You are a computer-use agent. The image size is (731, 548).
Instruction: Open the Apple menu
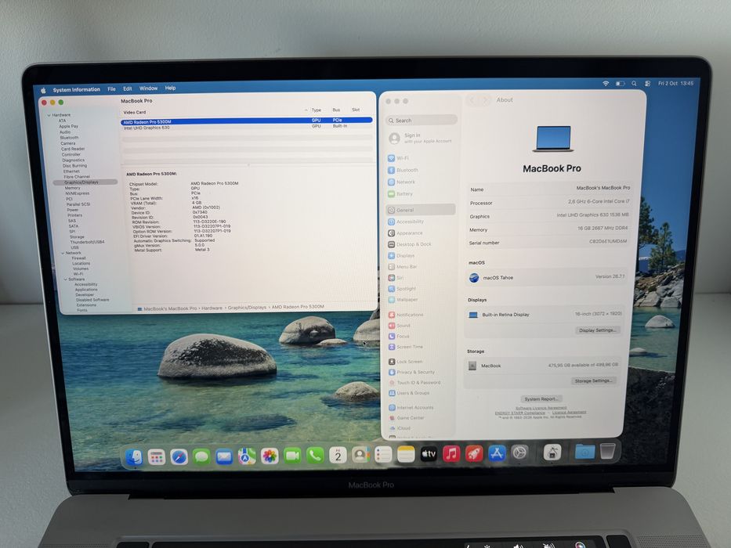point(43,90)
